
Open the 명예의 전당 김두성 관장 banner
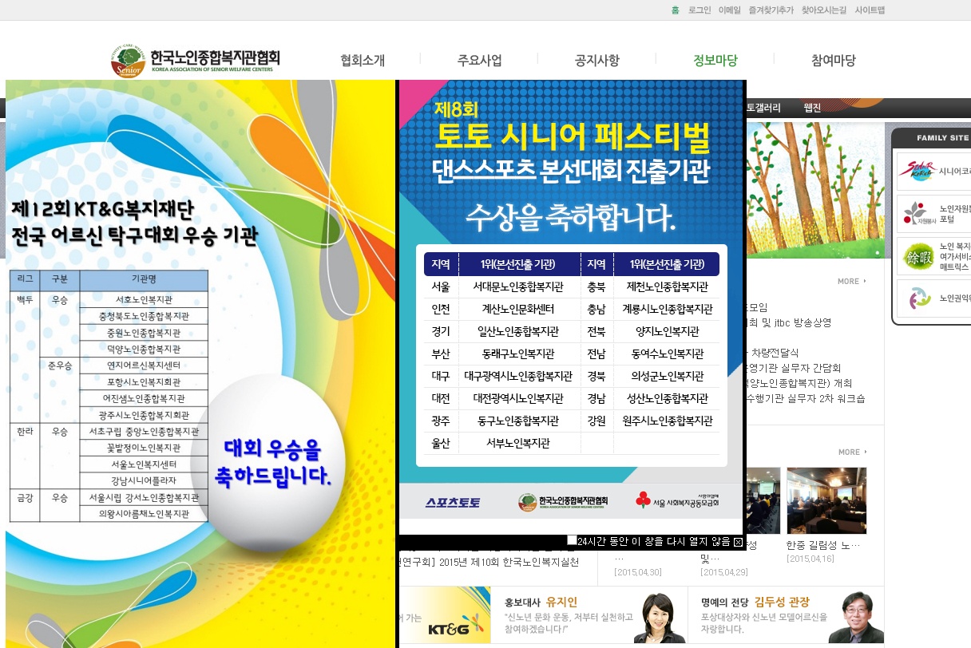(786, 615)
